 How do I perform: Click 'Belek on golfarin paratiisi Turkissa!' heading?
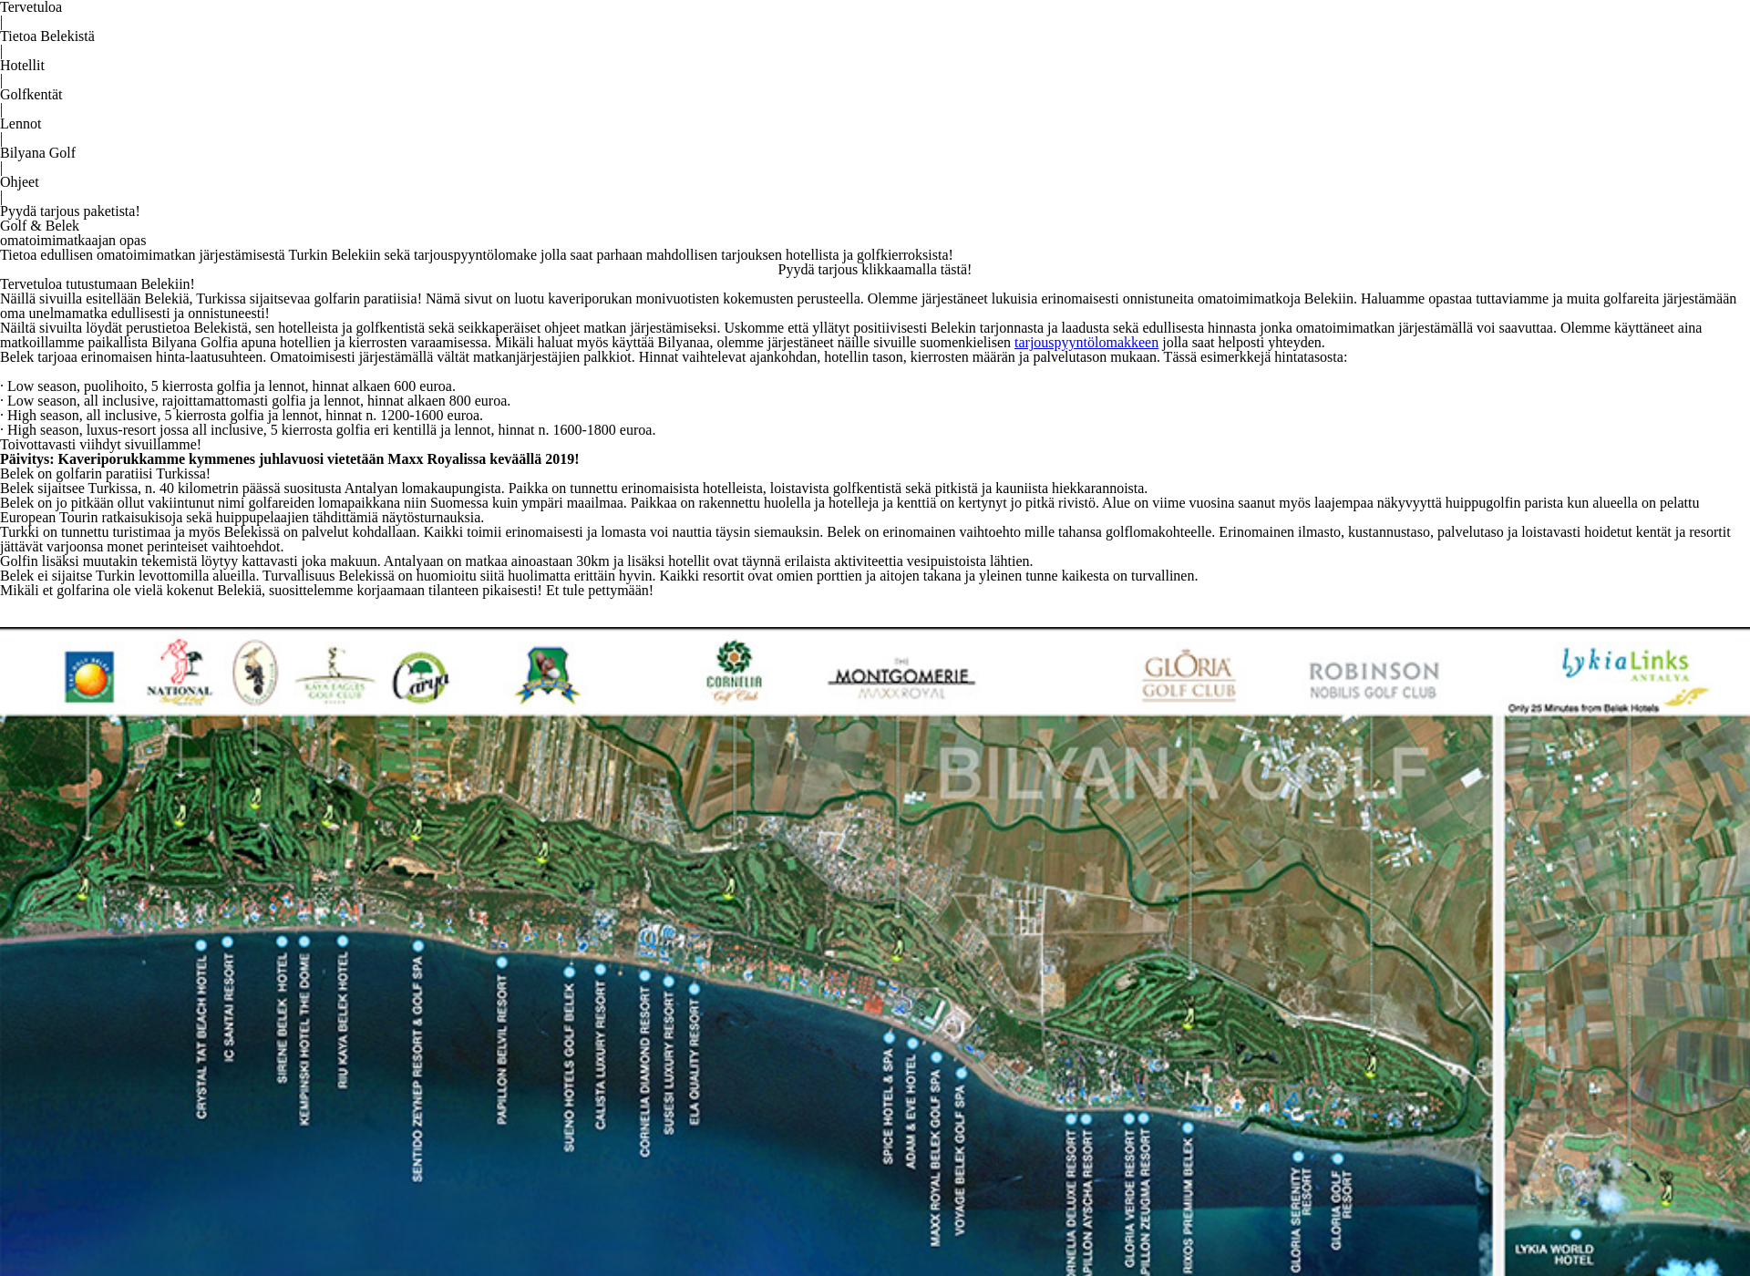(105, 474)
